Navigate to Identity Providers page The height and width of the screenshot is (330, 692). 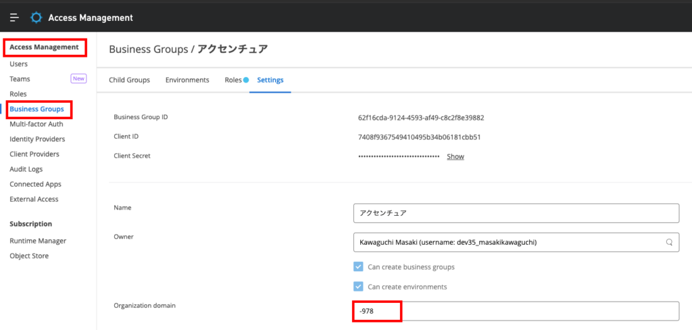(x=37, y=139)
